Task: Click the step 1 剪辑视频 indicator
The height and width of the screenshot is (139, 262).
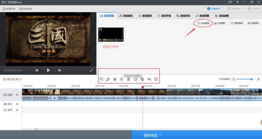Action: pyautogui.click(x=214, y=9)
